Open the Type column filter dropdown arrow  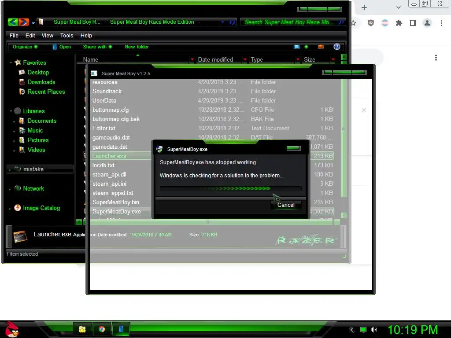298,59
